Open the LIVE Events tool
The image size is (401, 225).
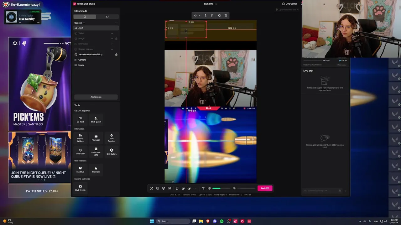[80, 188]
